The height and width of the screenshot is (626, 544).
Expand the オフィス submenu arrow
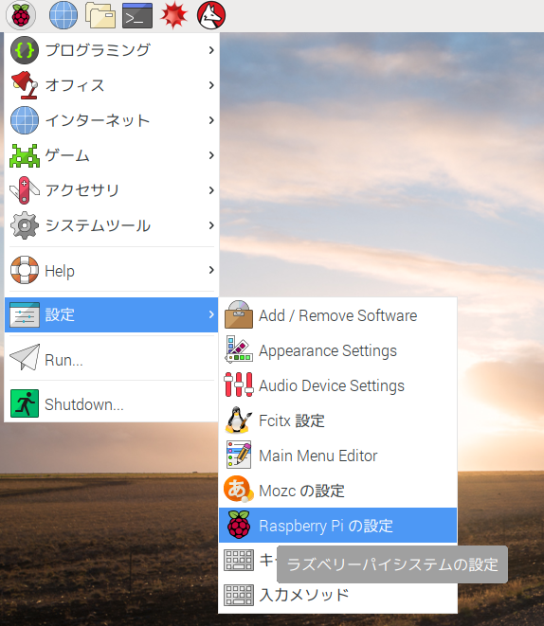pos(211,85)
